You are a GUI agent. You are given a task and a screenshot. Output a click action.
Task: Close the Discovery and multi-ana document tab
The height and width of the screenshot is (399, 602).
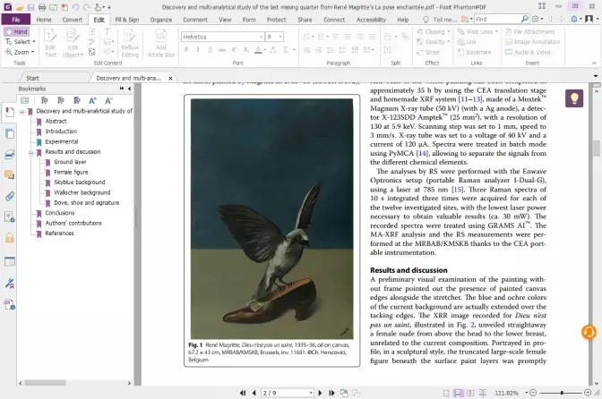(170, 78)
